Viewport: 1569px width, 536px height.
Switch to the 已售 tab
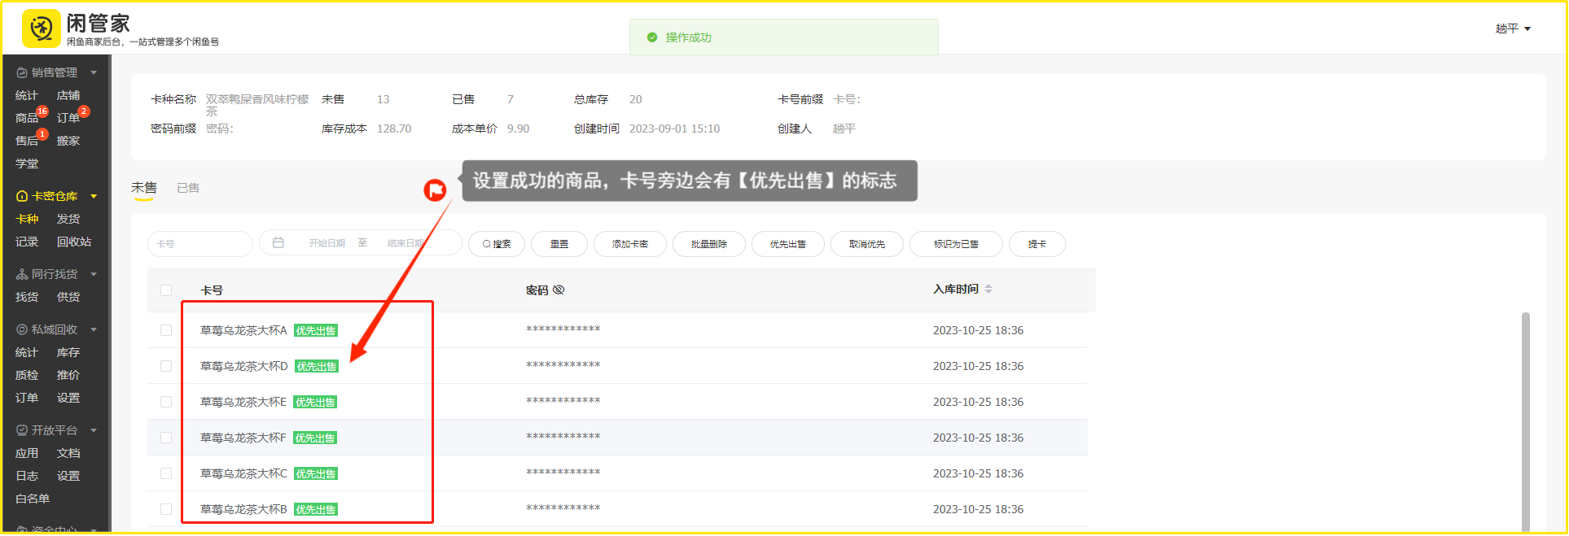(x=188, y=188)
